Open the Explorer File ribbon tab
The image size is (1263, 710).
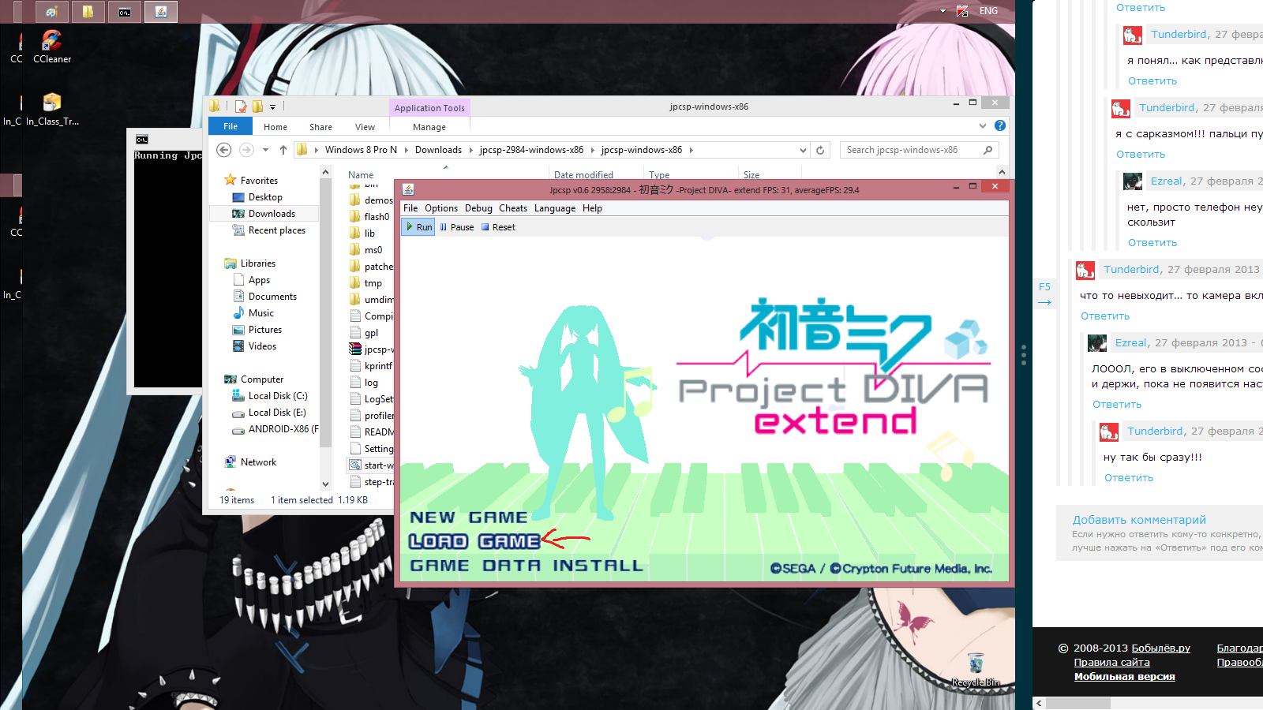pos(230,126)
